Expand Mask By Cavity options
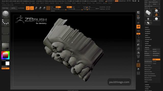The height and width of the screenshot is (91, 163). point(148,72)
